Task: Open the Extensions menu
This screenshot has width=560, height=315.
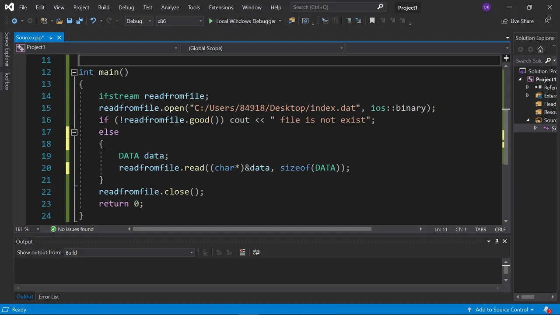Action: tap(221, 7)
